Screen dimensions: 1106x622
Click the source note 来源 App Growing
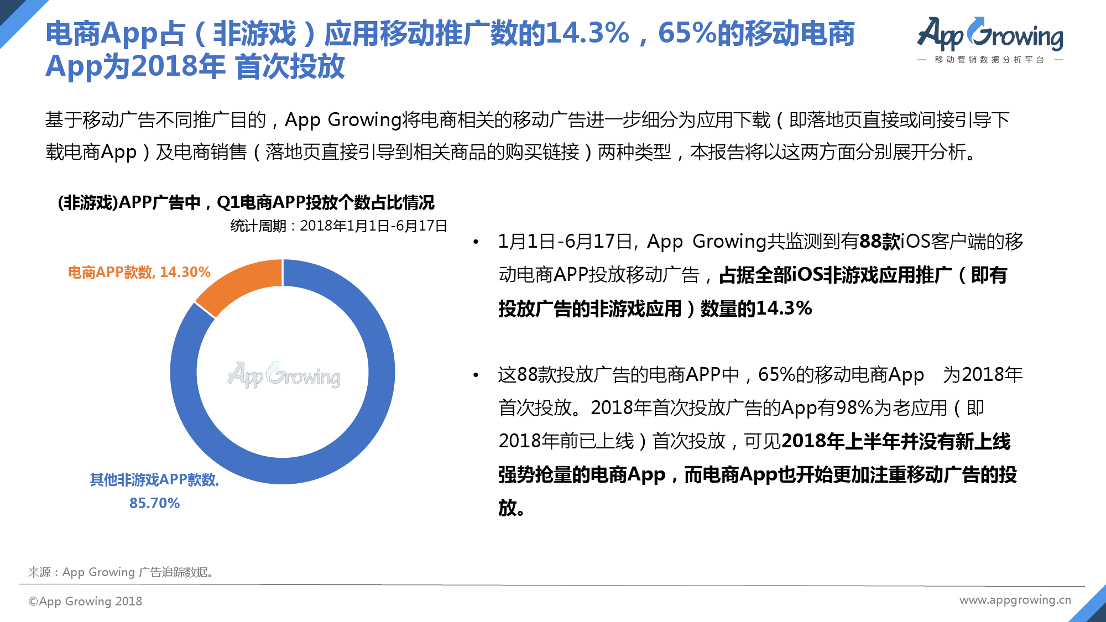pyautogui.click(x=121, y=572)
